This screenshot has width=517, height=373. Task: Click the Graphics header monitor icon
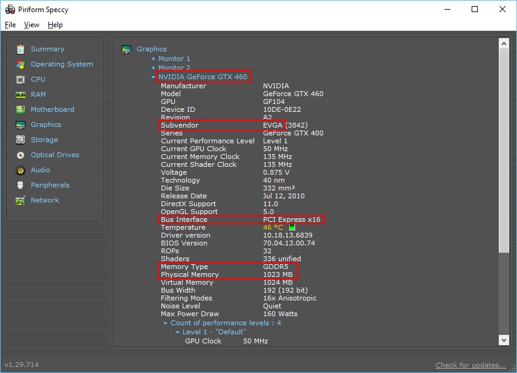pos(126,50)
